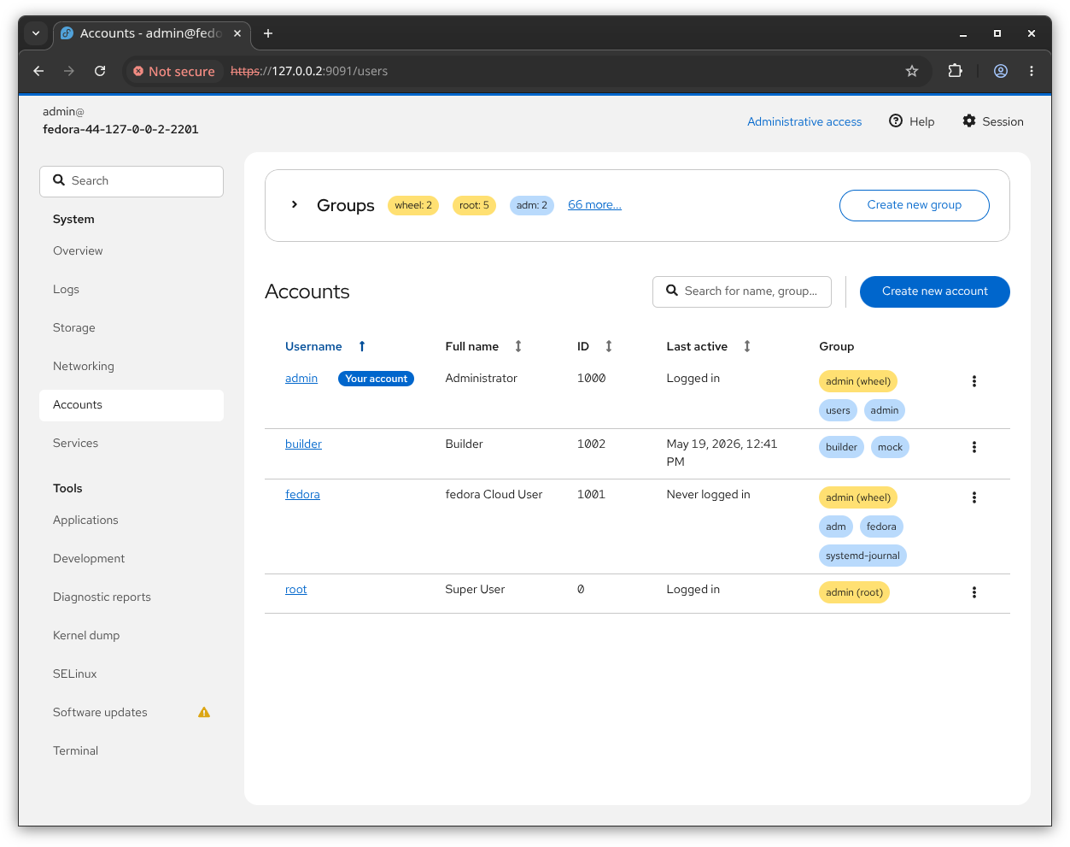Viewport: 1070px width, 847px height.
Task: Click Administrative access link
Action: click(804, 121)
